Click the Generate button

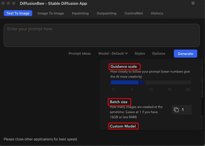tap(185, 54)
